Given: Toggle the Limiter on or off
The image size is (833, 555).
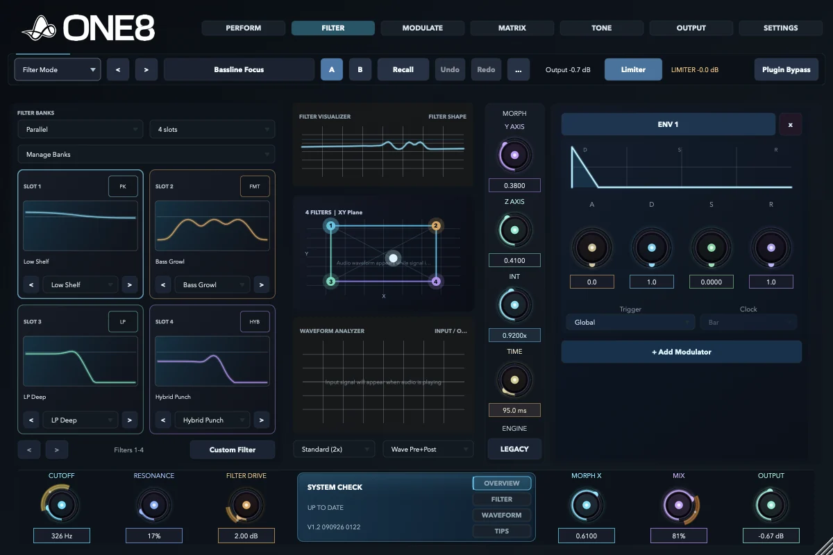Looking at the screenshot, I should (x=633, y=69).
